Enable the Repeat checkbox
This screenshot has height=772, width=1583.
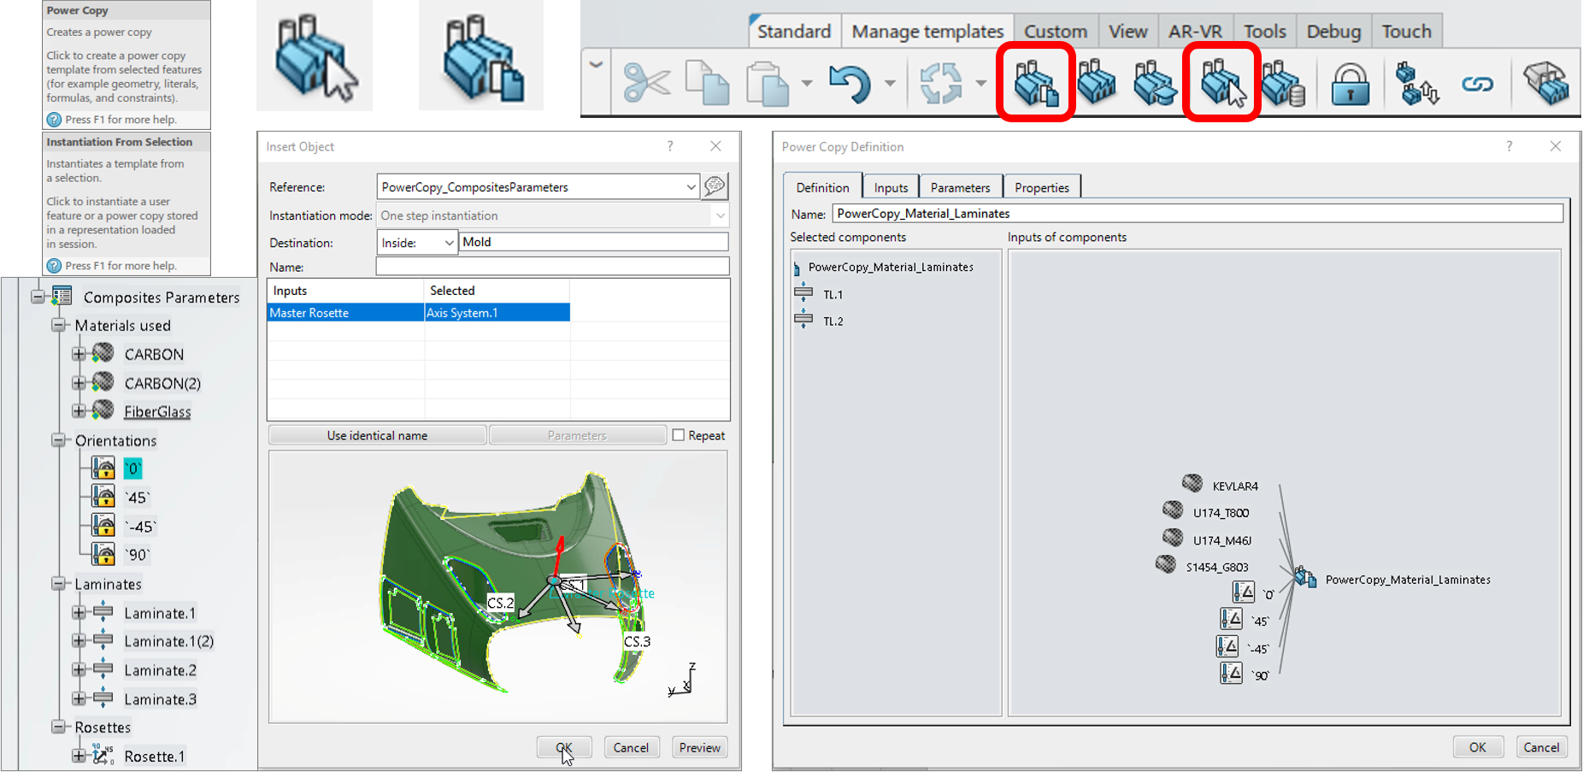point(679,435)
